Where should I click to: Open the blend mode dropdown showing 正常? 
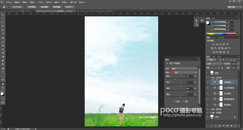point(214,64)
